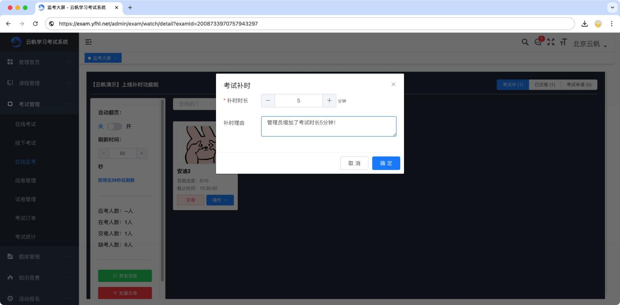The image size is (620, 305).
Task: Confirm makeup time with 确定 button
Action: click(x=386, y=163)
